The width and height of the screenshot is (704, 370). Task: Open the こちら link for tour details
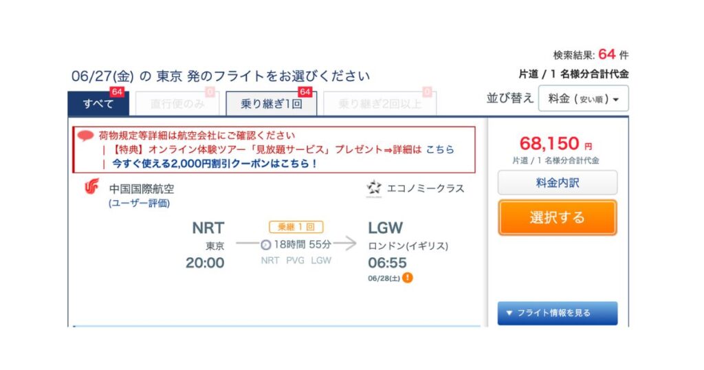439,149
